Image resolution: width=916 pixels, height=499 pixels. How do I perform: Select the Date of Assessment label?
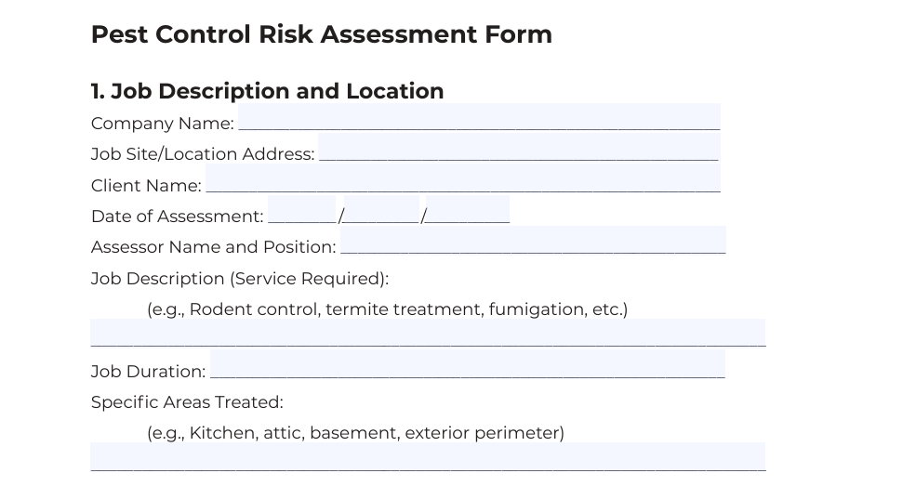point(177,217)
